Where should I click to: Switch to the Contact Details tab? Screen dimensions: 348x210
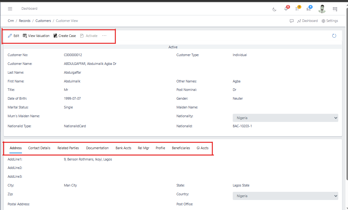click(39, 148)
